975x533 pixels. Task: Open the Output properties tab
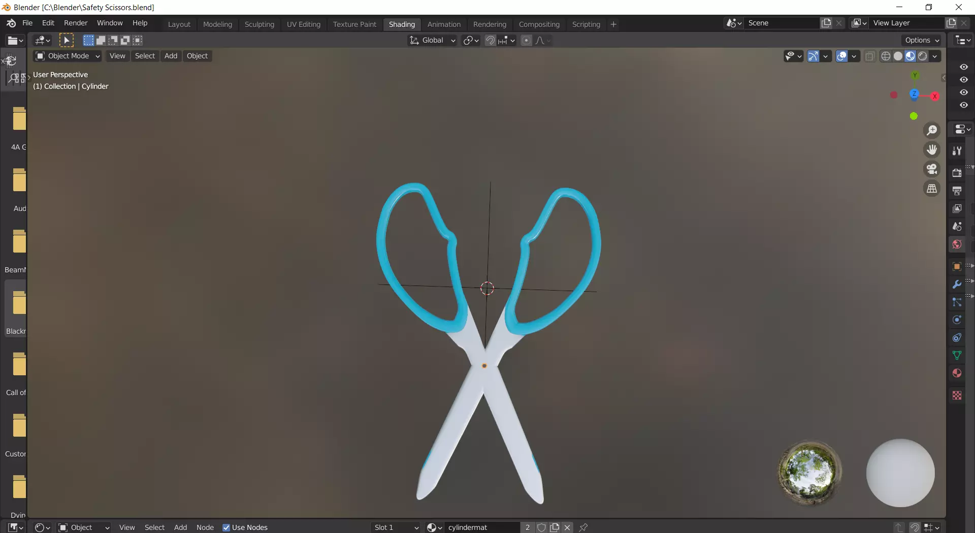click(957, 191)
